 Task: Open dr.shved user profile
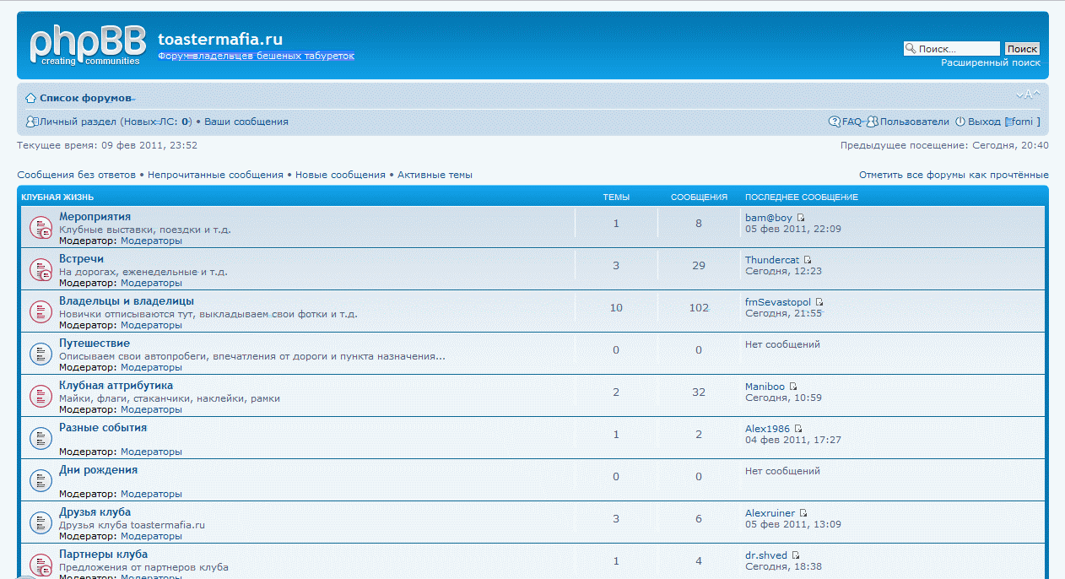pos(766,555)
